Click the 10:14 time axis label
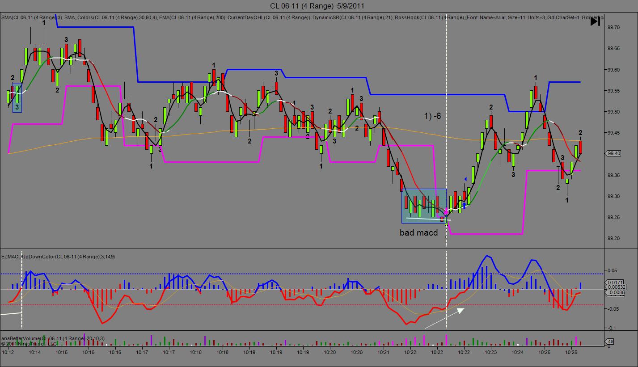Screen dimensions: 638x367 pyautogui.click(x=35, y=352)
